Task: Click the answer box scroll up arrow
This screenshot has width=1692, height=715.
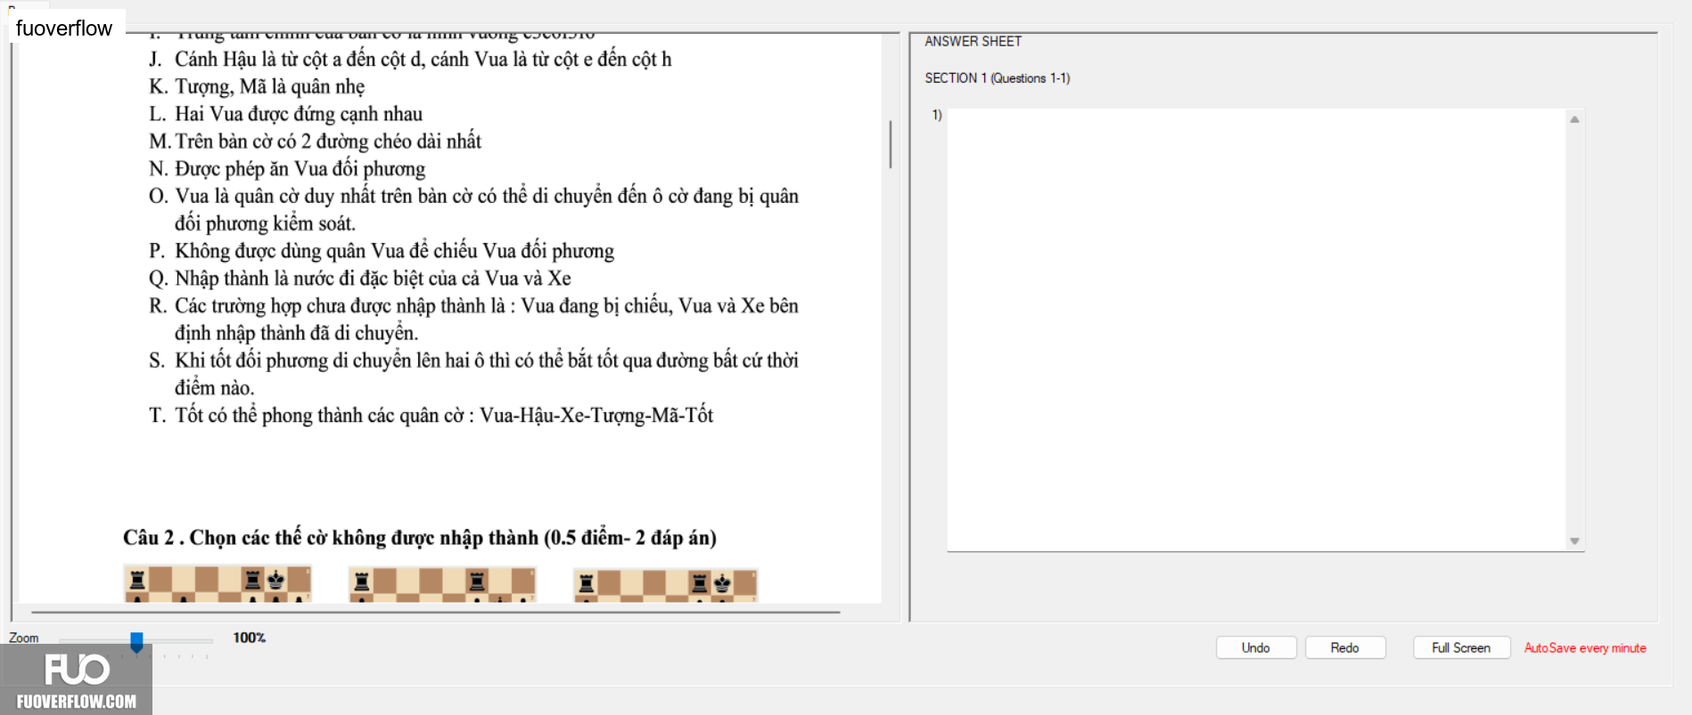Action: click(x=1574, y=119)
